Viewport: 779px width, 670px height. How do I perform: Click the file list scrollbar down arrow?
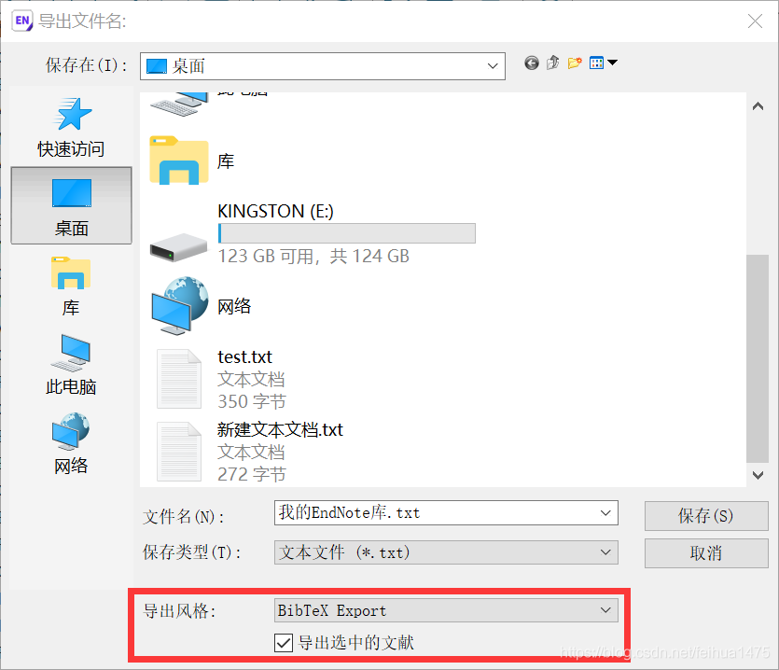[758, 475]
